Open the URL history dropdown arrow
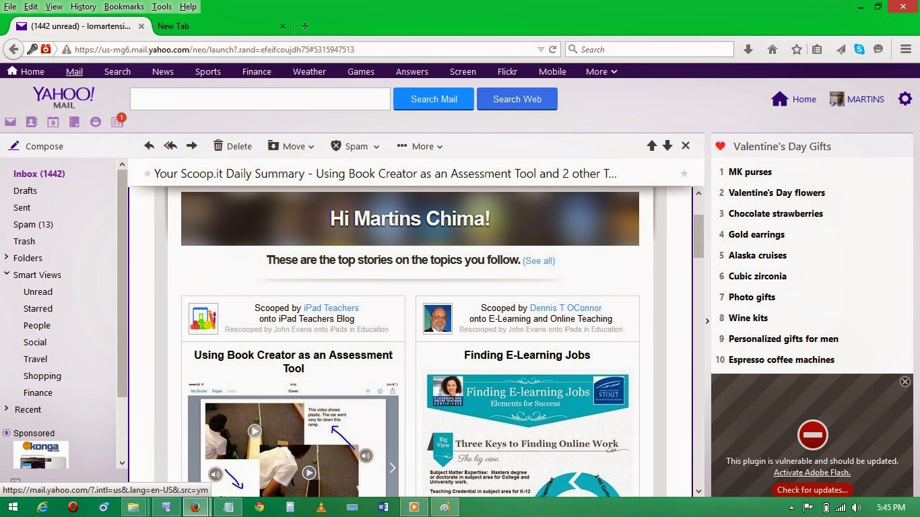 [540, 49]
